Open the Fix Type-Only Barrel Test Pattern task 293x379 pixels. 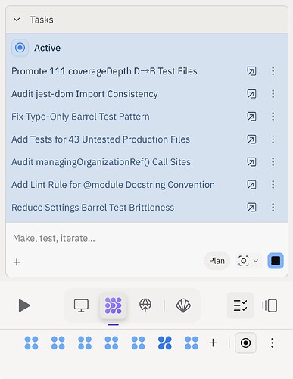tap(80, 117)
